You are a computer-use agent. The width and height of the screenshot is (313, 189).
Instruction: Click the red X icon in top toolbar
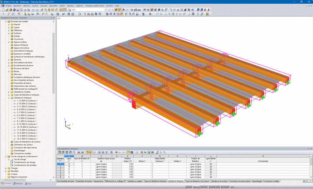pyautogui.click(x=182, y=9)
